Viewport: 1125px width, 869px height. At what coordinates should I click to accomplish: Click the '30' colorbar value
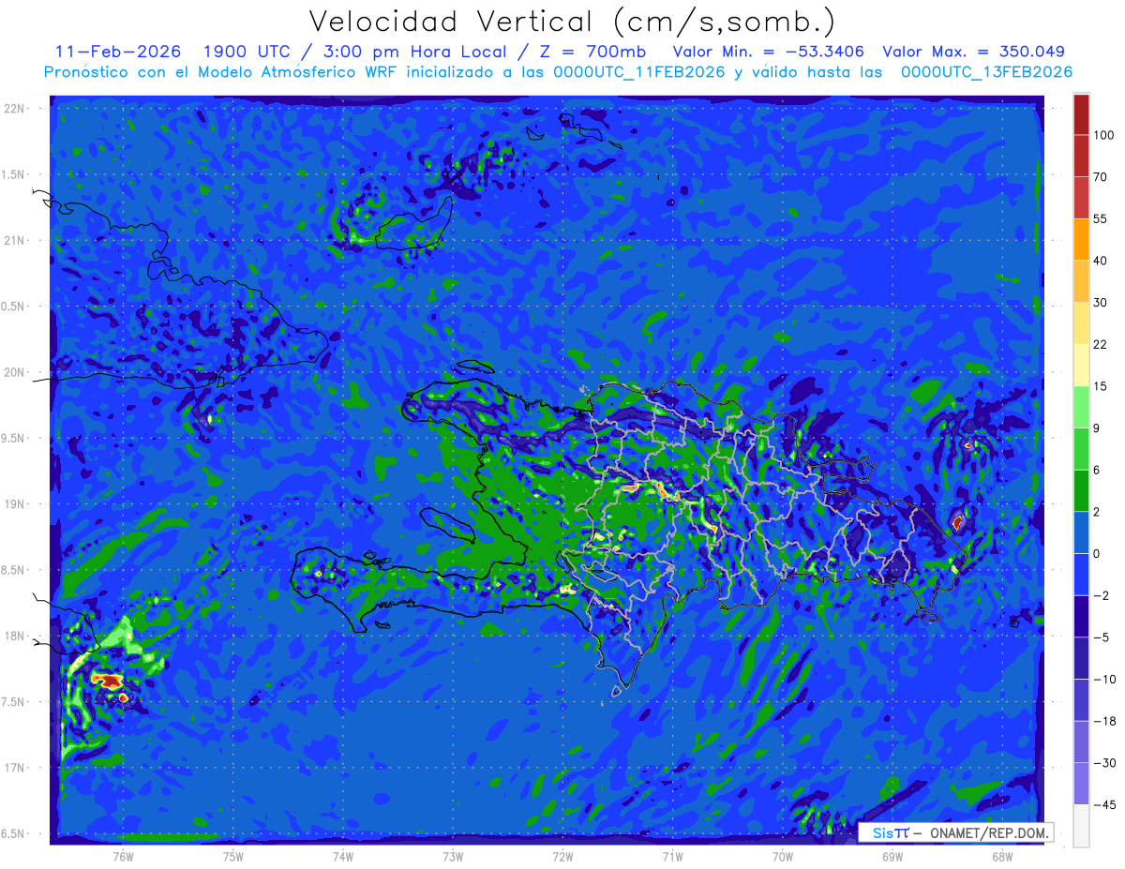[1101, 302]
